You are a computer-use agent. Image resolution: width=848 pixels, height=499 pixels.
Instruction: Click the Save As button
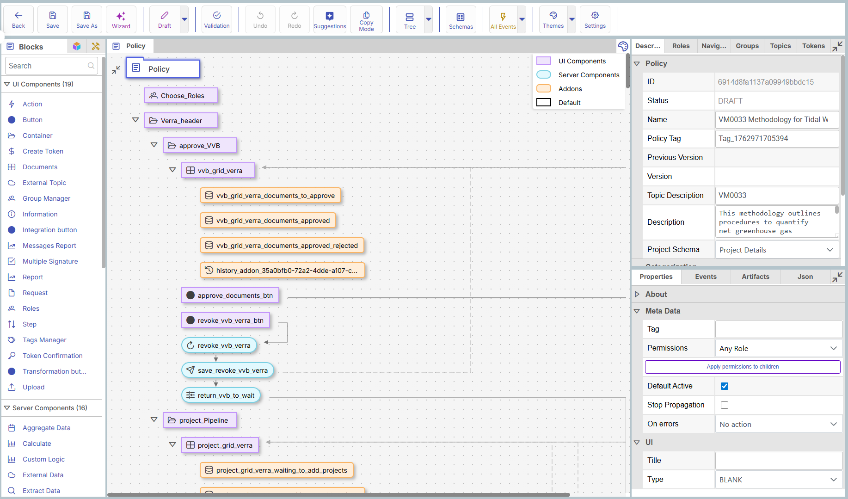86,19
